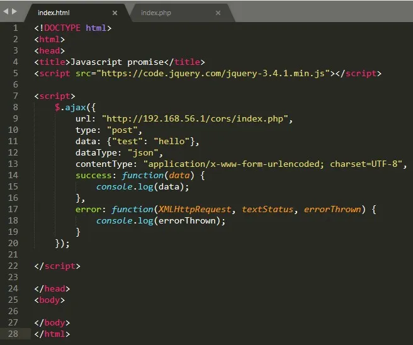Click the contentType string on line 13
Screen dimensions: 413x345
tap(273, 164)
